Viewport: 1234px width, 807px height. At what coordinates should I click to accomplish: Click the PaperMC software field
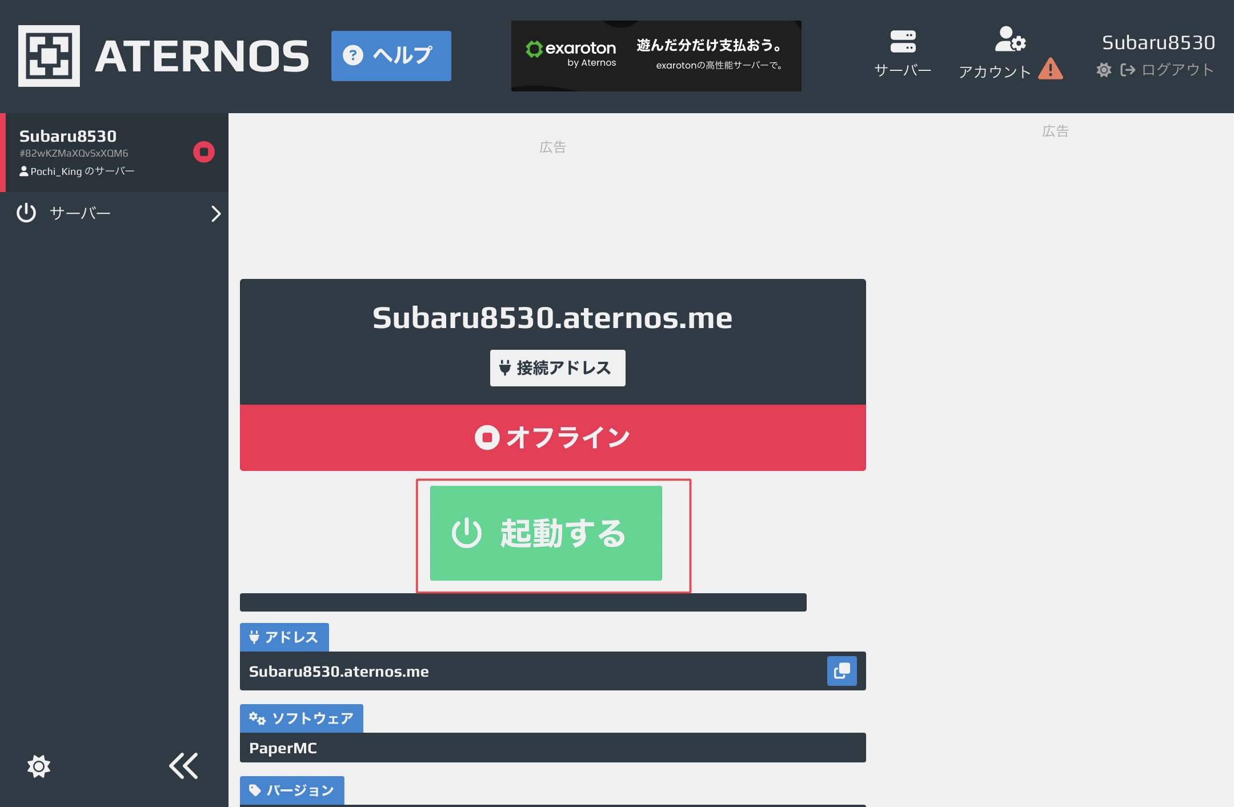coord(553,748)
